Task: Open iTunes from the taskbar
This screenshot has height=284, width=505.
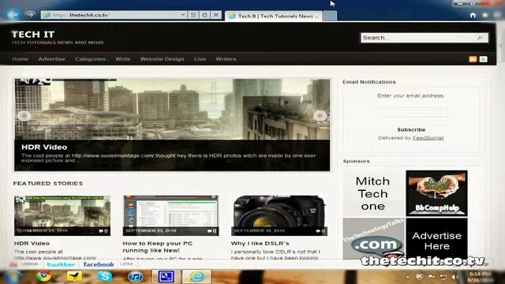Action: coord(135,277)
